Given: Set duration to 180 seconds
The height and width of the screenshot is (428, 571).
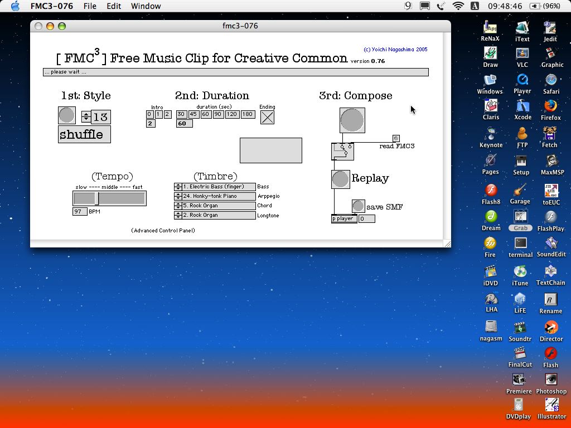Looking at the screenshot, I should (247, 114).
